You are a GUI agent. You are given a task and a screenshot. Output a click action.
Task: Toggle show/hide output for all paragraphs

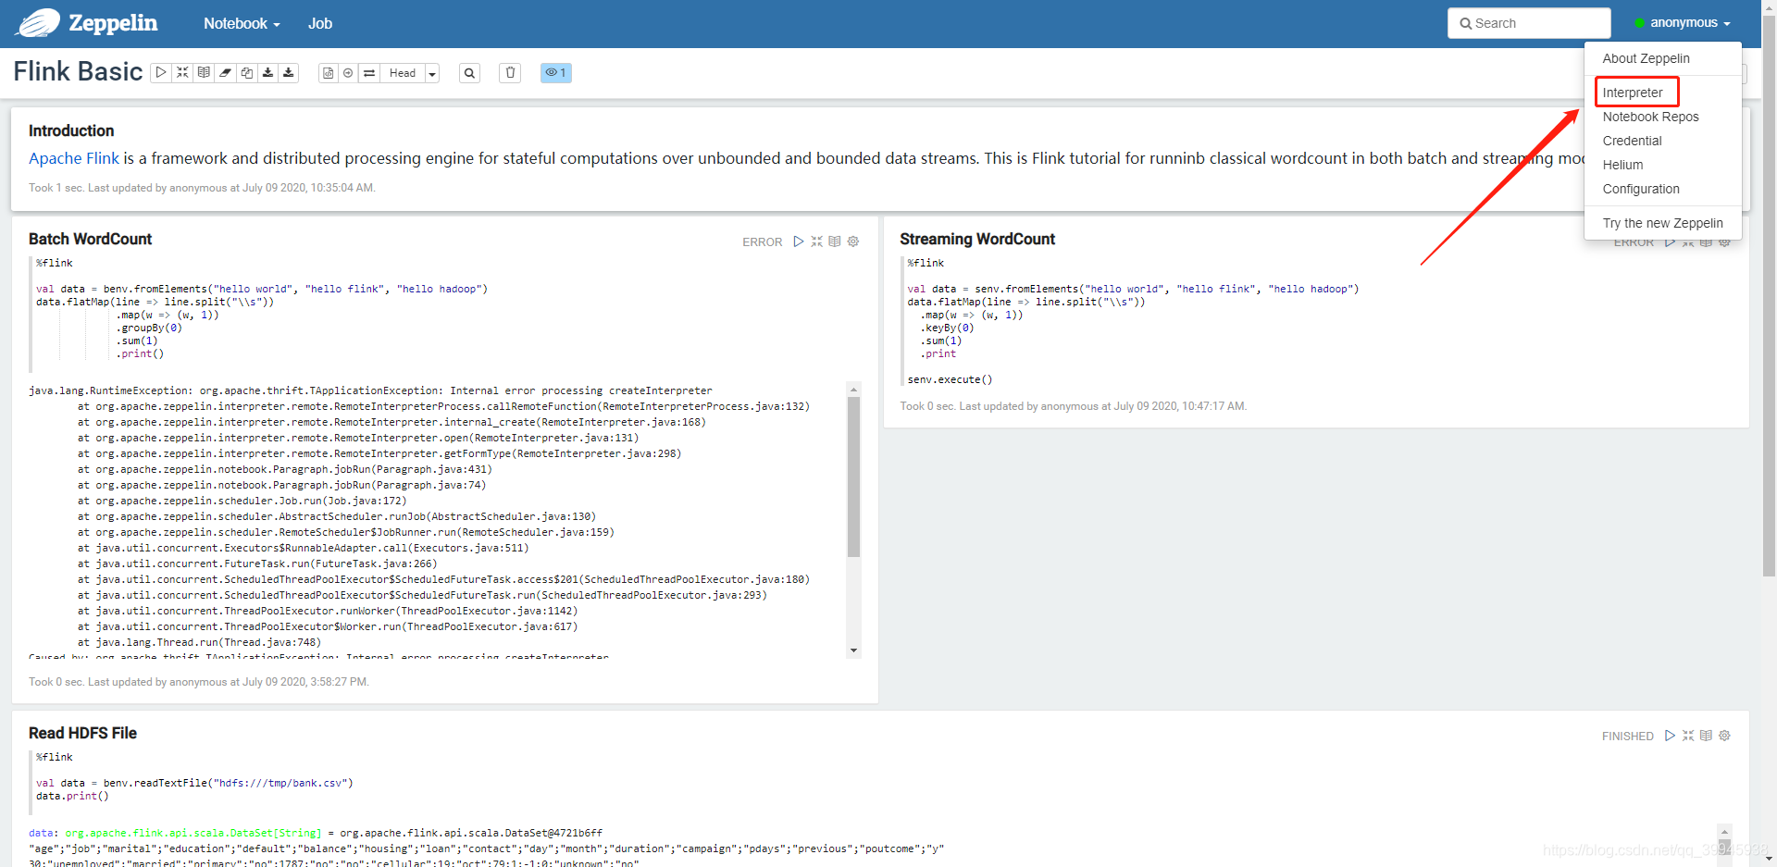click(x=204, y=72)
